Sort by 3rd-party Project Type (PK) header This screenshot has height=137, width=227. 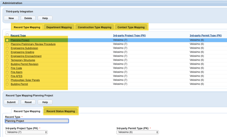[129, 35]
